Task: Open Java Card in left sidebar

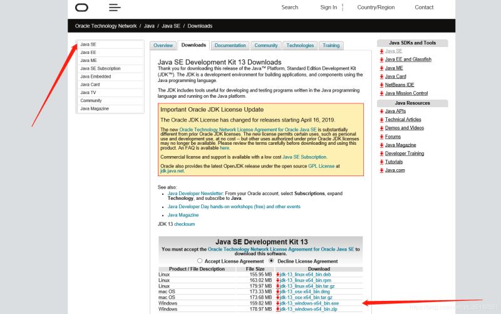Action: tap(111, 85)
